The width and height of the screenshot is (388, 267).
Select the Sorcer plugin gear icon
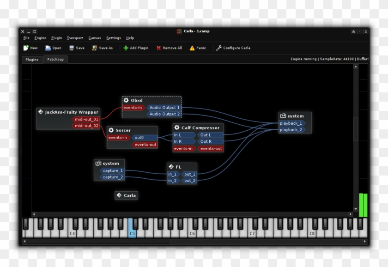pyautogui.click(x=111, y=130)
